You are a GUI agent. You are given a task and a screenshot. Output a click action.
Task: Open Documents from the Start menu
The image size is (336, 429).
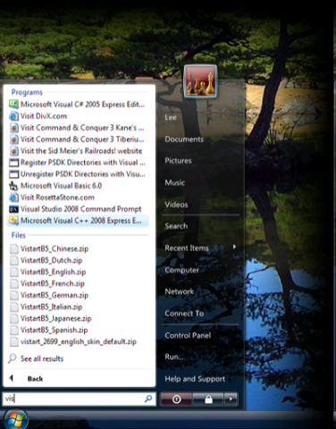184,139
